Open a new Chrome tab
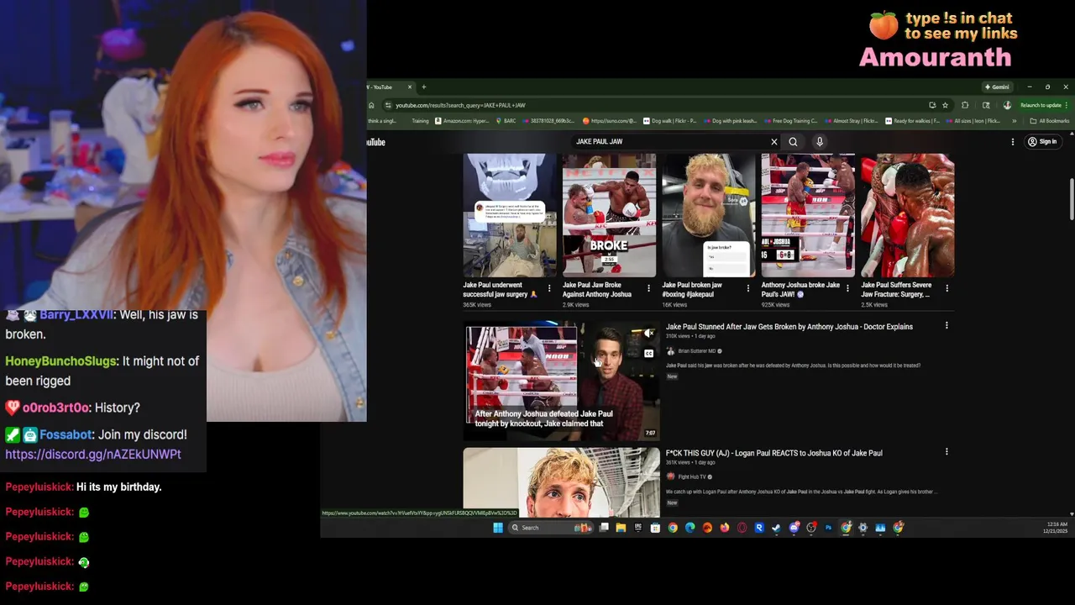1075x605 pixels. coord(424,87)
